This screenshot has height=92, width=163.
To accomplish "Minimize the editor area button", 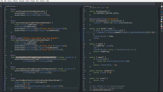I will (x=156, y=4).
